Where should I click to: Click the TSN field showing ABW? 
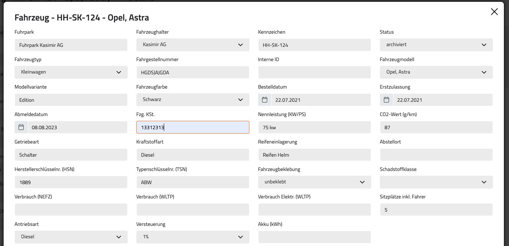pyautogui.click(x=193, y=182)
